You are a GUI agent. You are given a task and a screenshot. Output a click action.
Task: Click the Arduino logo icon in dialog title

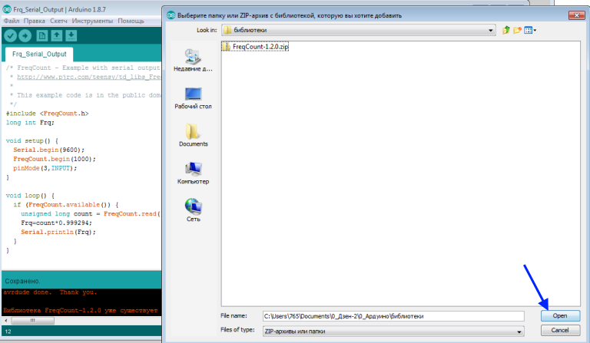pos(171,15)
